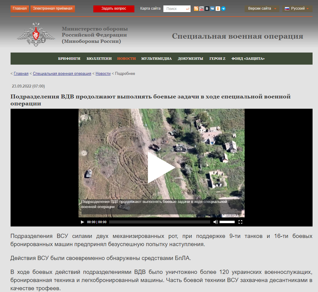This screenshot has width=318, height=292.
Task: Click the Министерство обороны Российской Федерации title
Action: click(x=95, y=35)
